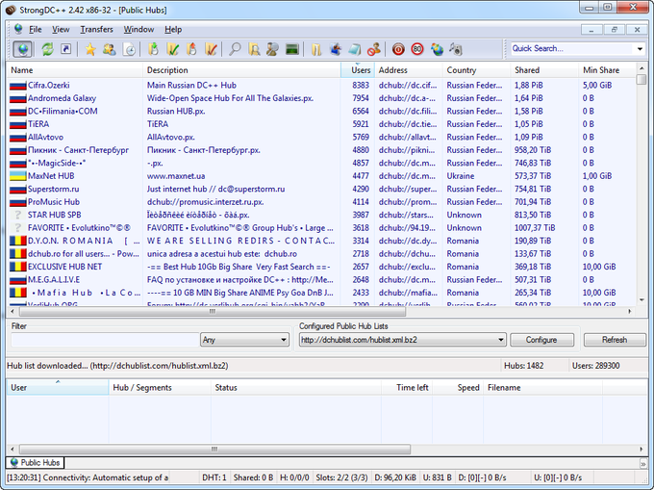Image resolution: width=654 pixels, height=490 pixels.
Task: Open Favorite Users icon with star and people
Action: click(x=110, y=49)
